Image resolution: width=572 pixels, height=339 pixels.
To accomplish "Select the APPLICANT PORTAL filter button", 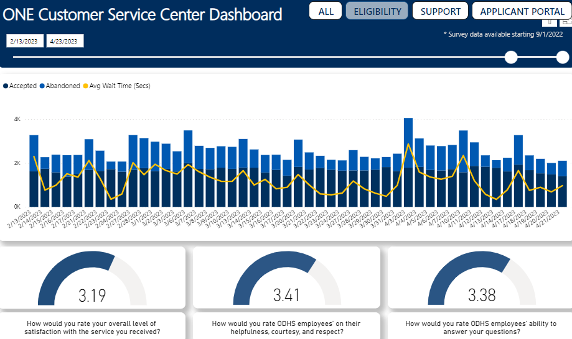I will pos(522,11).
